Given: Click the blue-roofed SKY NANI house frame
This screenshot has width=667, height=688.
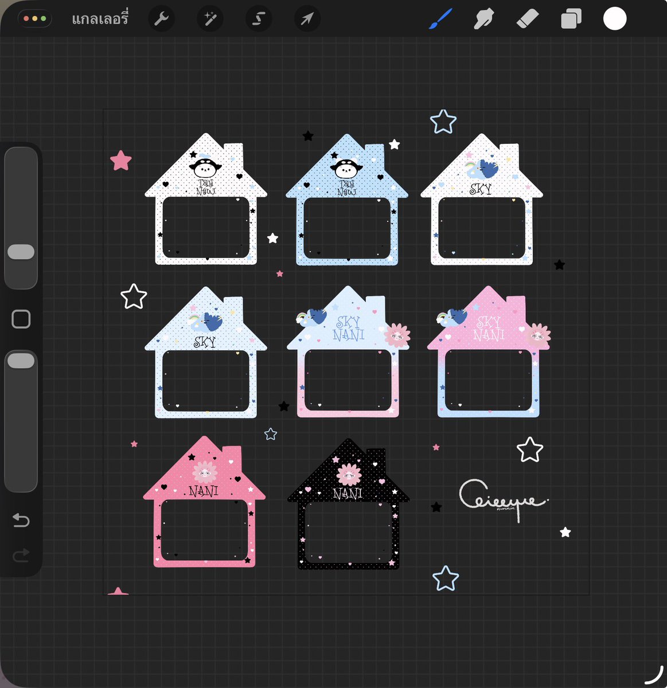Looking at the screenshot, I should [x=348, y=351].
